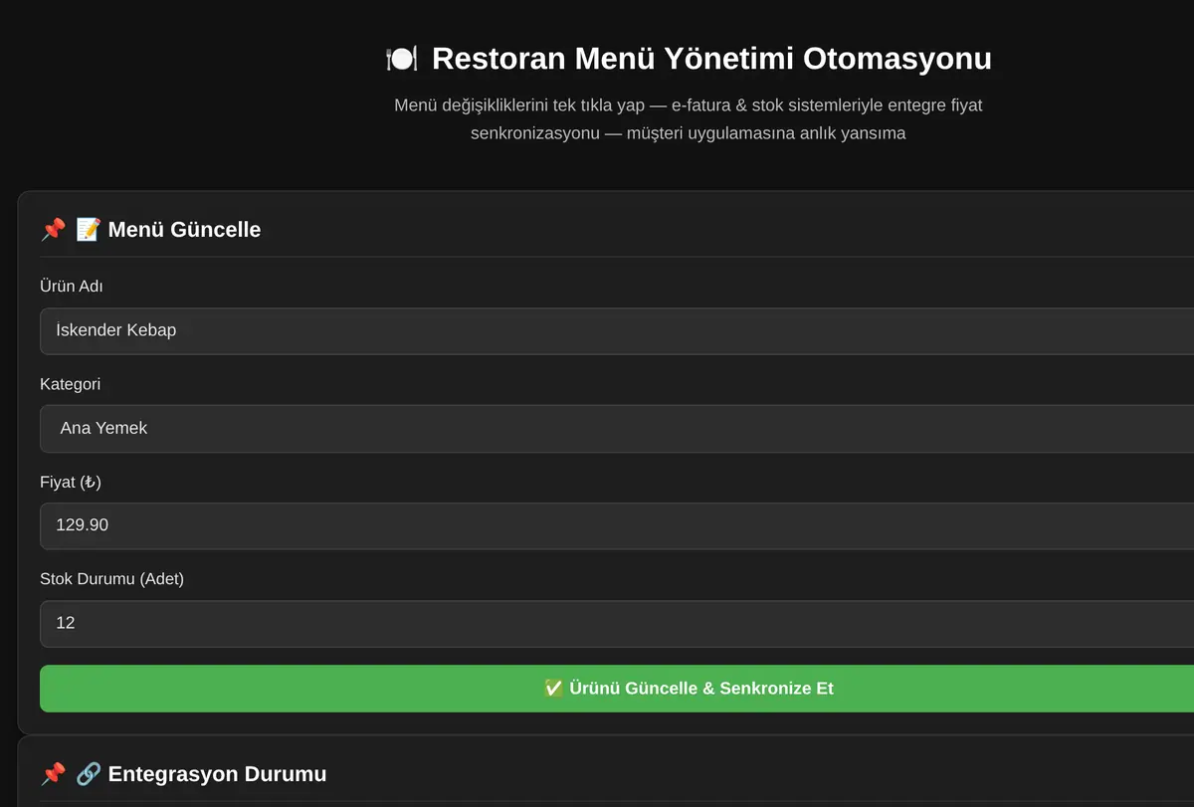The image size is (1194, 807).
Task: Click the plate icon beside the page title
Action: click(x=402, y=59)
